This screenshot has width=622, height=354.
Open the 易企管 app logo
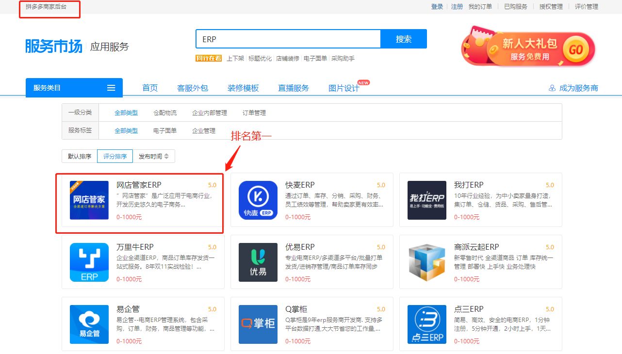click(89, 324)
